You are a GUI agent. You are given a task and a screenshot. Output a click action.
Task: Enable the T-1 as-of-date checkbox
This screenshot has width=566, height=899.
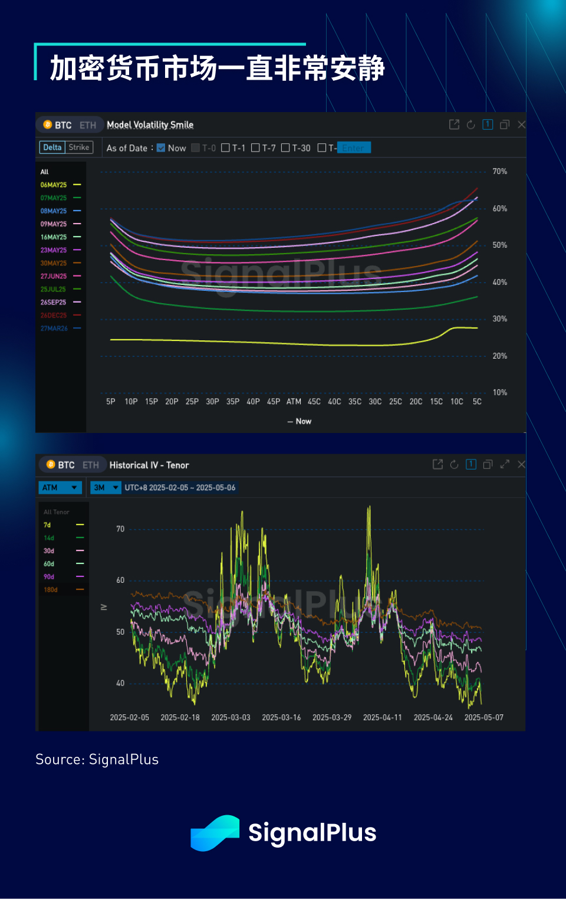[x=225, y=147]
